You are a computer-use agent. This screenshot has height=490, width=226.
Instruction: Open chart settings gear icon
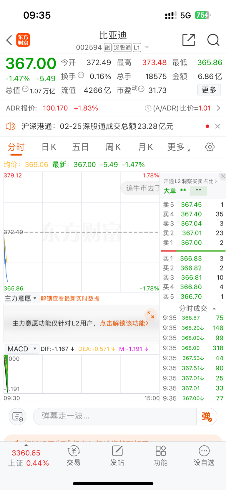(x=210, y=147)
